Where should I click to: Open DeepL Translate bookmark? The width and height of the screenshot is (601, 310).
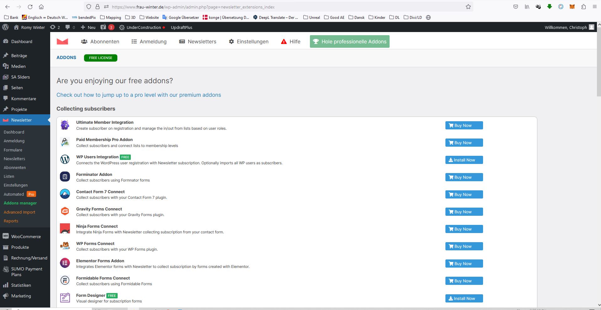[276, 17]
